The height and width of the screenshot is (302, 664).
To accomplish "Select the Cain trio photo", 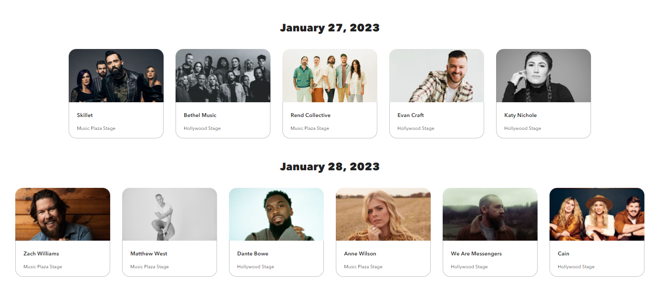I will point(597,214).
